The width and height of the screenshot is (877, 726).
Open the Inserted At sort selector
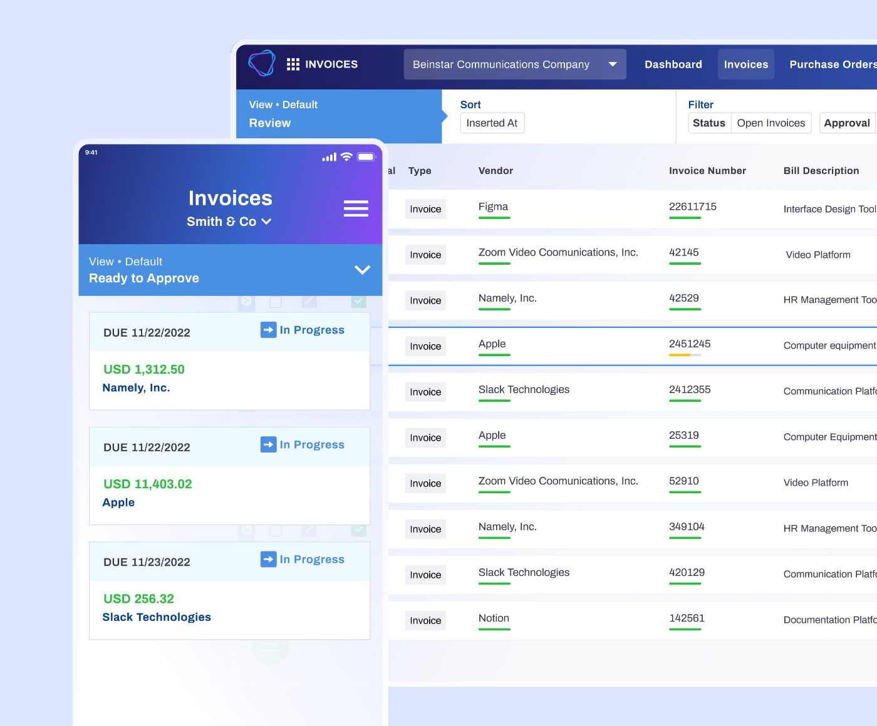tap(492, 123)
